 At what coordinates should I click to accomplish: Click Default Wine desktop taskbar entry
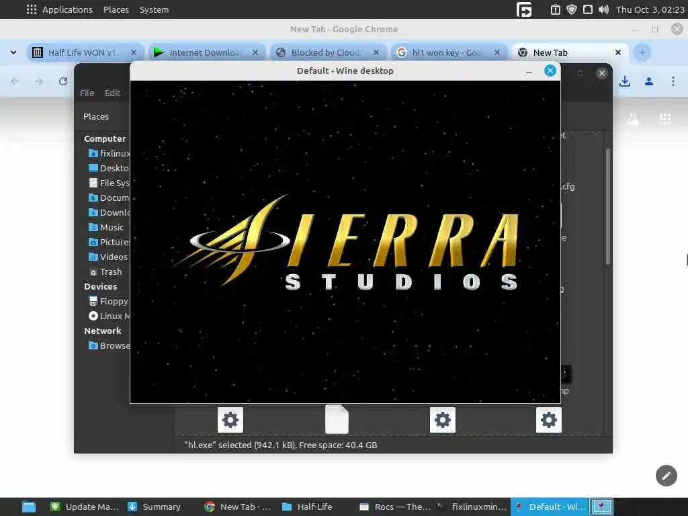tap(550, 507)
